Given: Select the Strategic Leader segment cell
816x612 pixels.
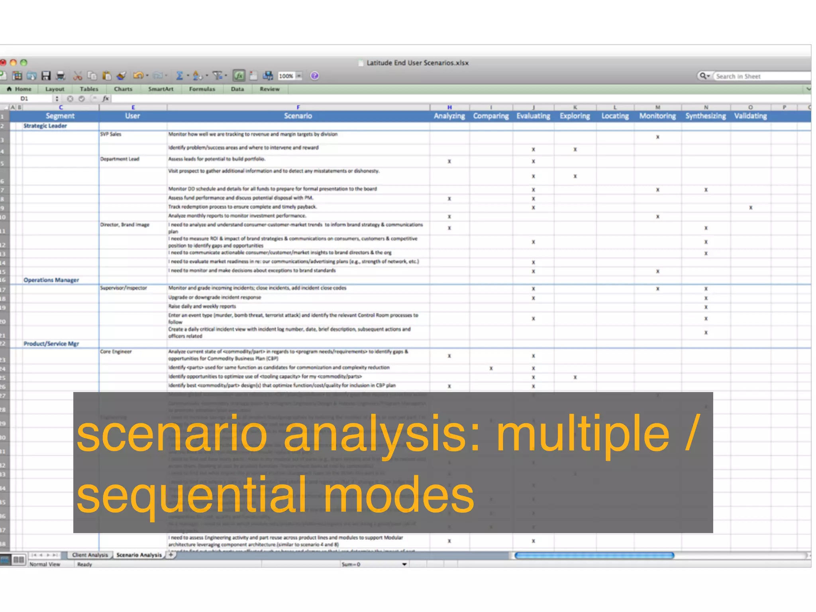Looking at the screenshot, I should coord(60,126).
